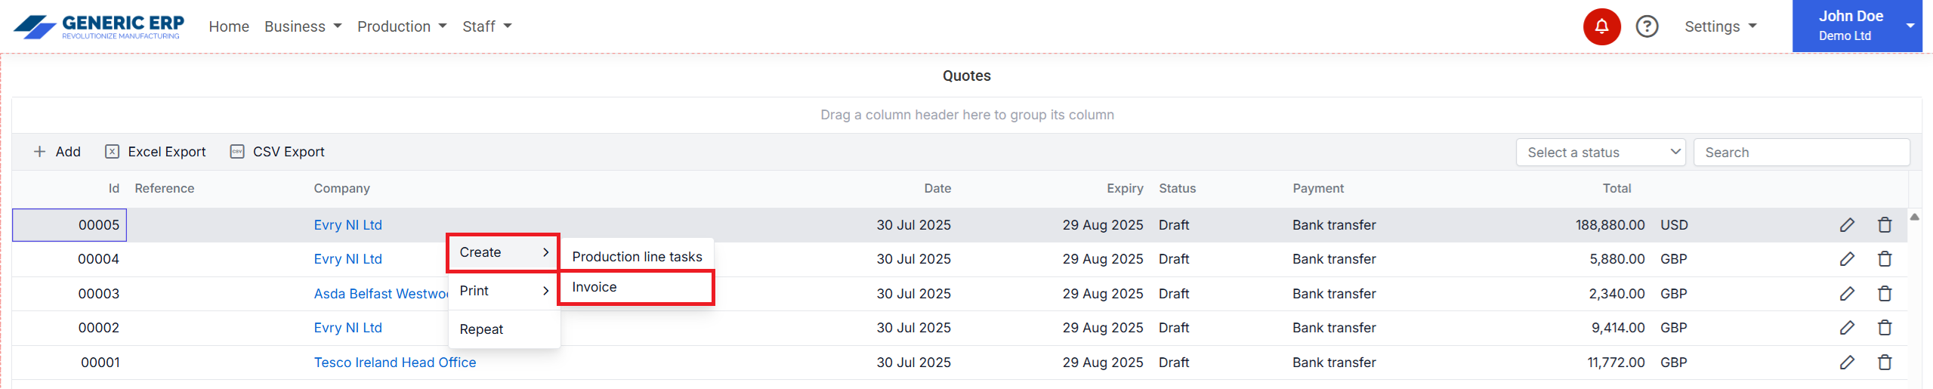Open the help question mark icon
Viewport: 1933px width, 389px height.
click(x=1647, y=27)
